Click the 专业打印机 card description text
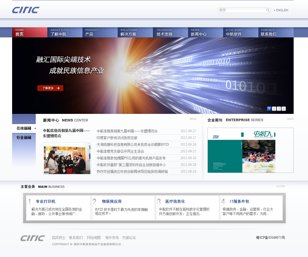Image resolution: width=308 pixels, height=257 pixels. point(57,212)
